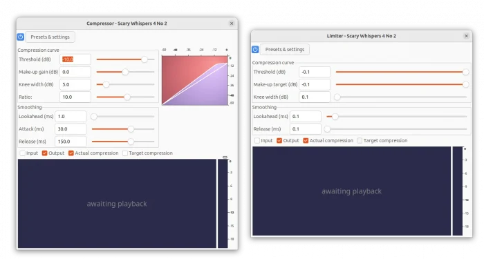This screenshot has width=484, height=259.
Task: Close the Compressor window
Action: pyautogui.click(x=232, y=23)
